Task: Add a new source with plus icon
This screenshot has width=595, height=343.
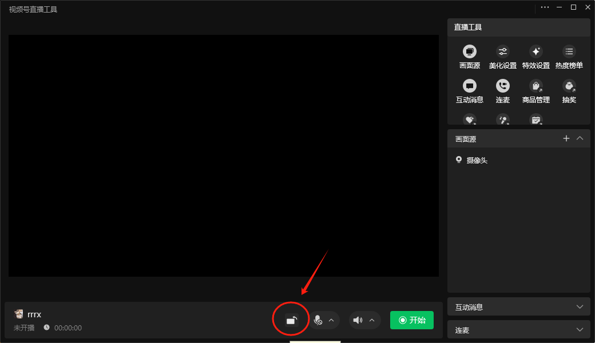Action: coord(566,138)
